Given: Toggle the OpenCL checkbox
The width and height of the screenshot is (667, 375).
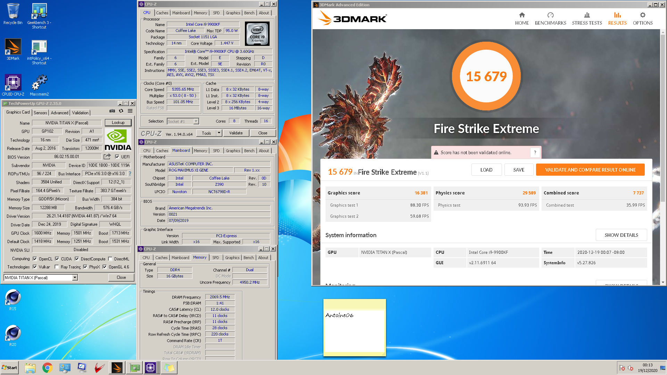Looking at the screenshot, I should point(35,259).
